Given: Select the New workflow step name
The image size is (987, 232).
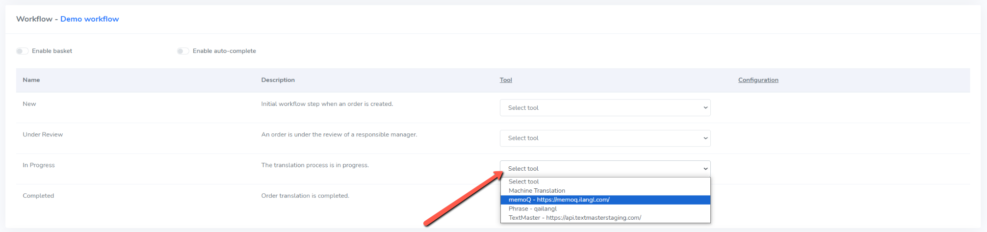Looking at the screenshot, I should [29, 104].
